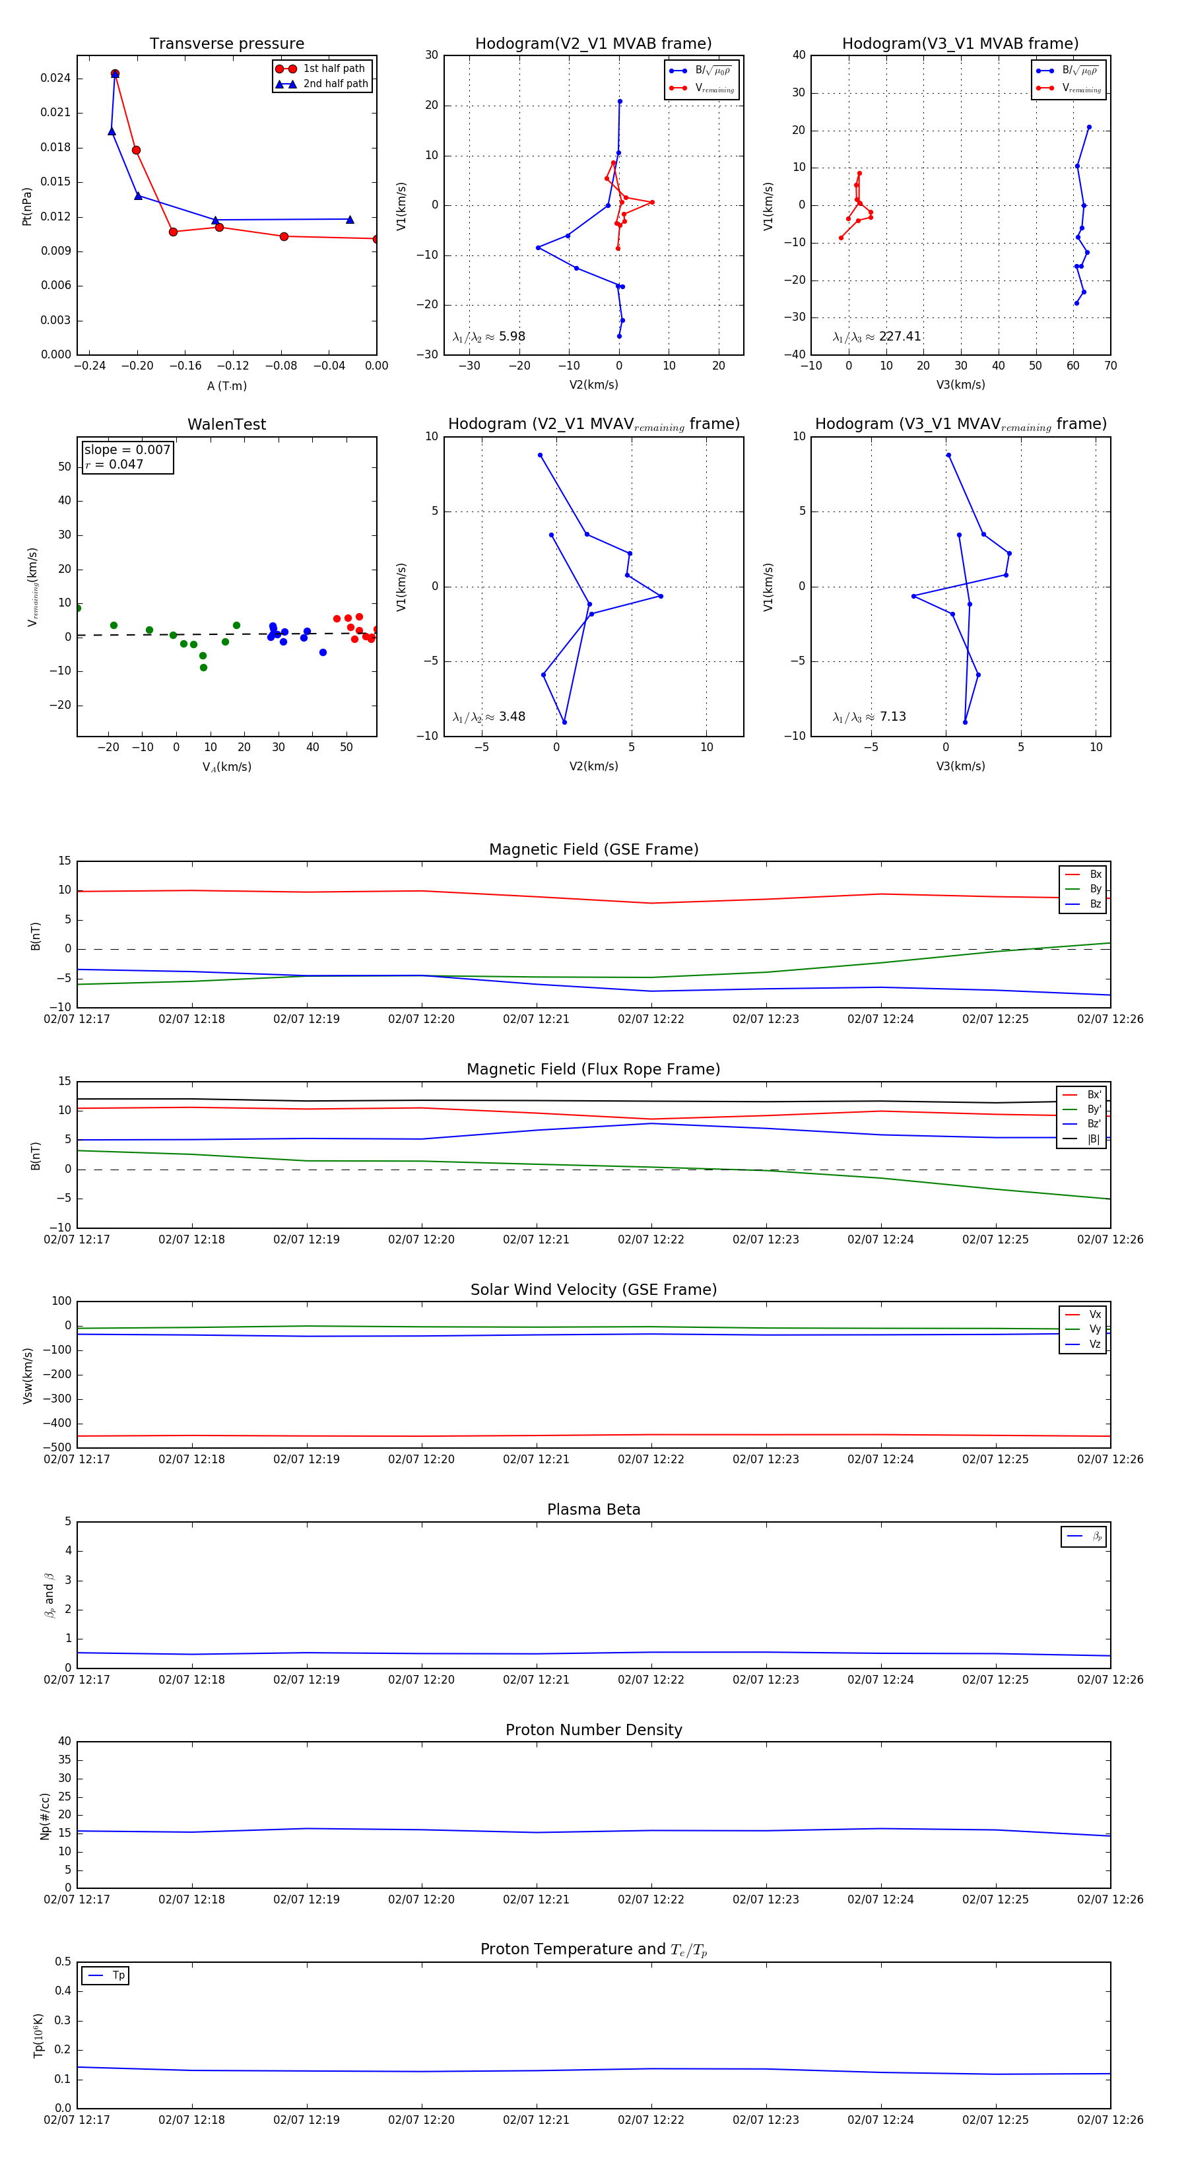
Task: Click the 'Plasma Beta' plot title
Action: point(593,1509)
